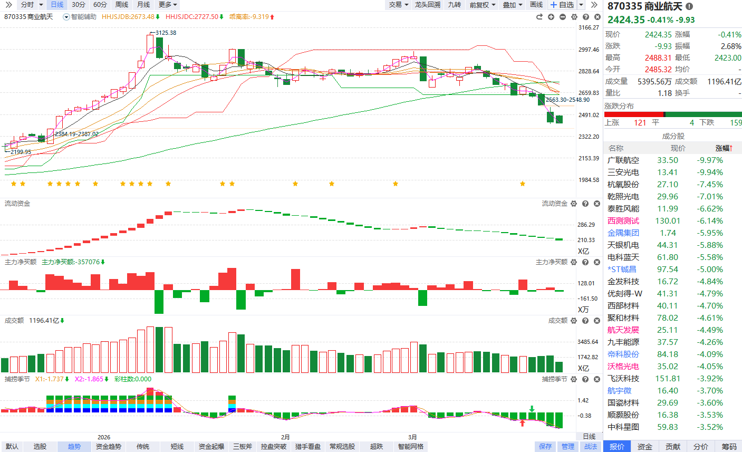Switch chart period to 30分
This screenshot has width=742, height=452.
(x=79, y=5)
